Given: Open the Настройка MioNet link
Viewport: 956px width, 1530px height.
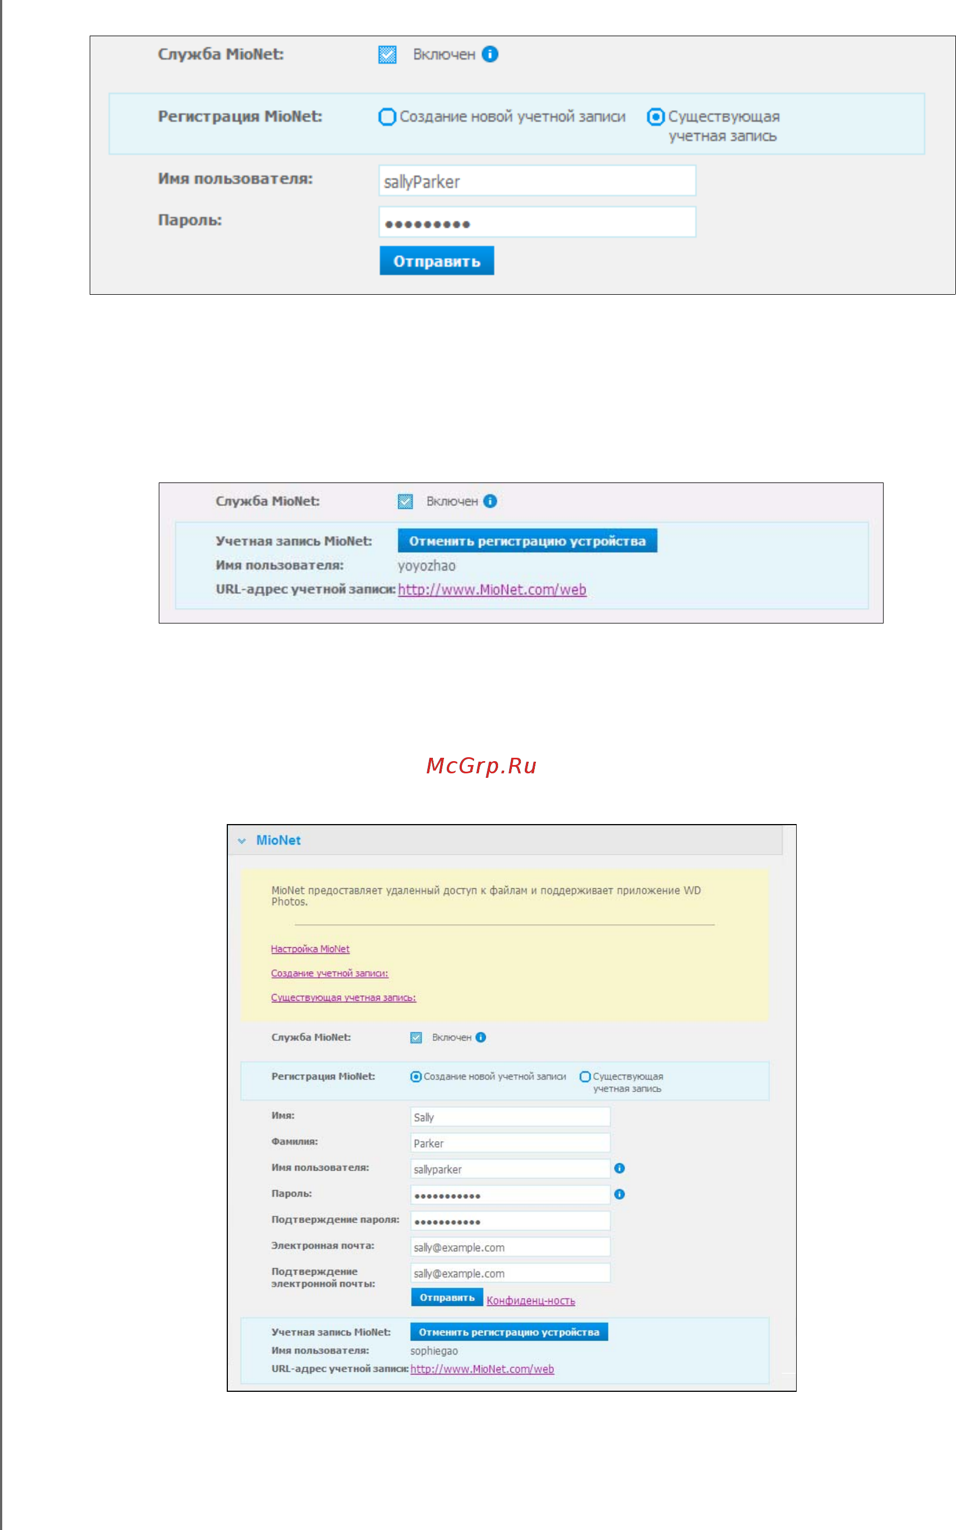Looking at the screenshot, I should [x=310, y=949].
